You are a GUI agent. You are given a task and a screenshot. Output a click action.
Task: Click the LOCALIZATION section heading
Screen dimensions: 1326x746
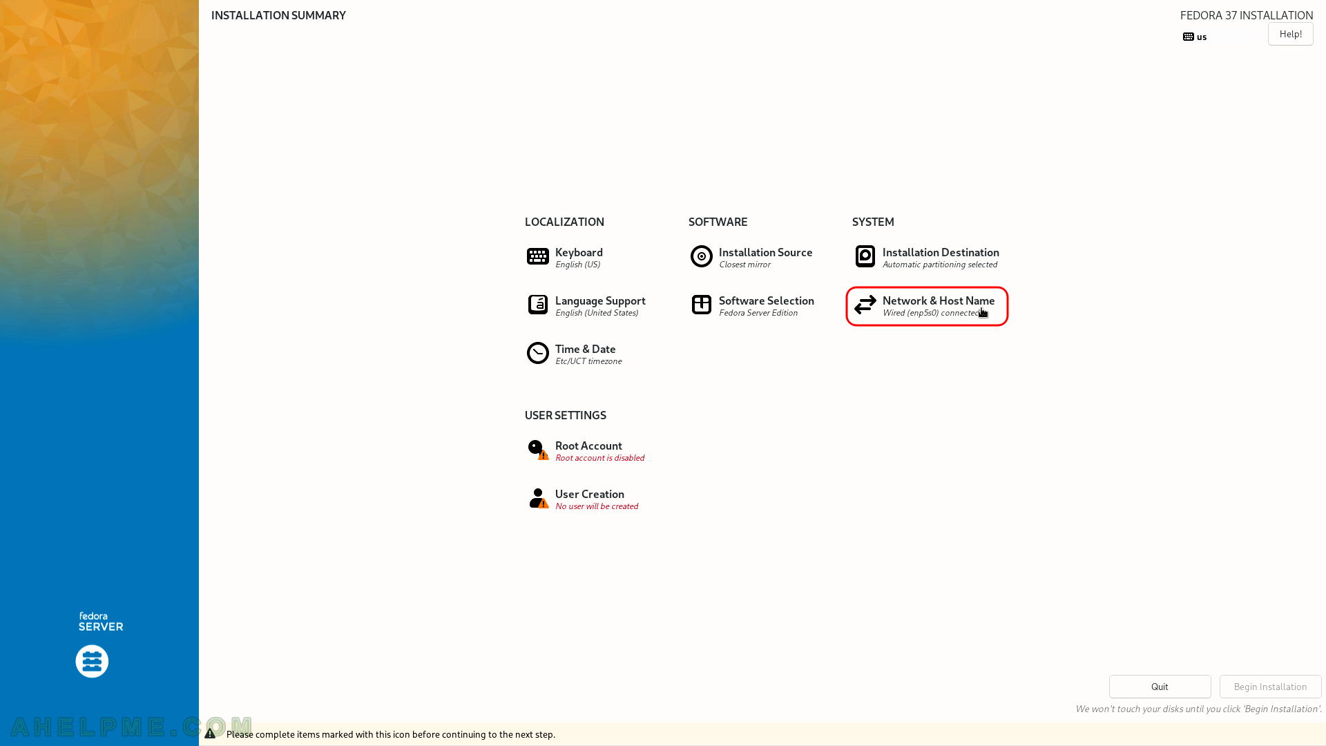coord(564,222)
